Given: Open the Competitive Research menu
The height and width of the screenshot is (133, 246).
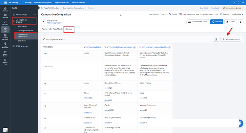Looking at the screenshot, I should pyautogui.click(x=62, y=3).
